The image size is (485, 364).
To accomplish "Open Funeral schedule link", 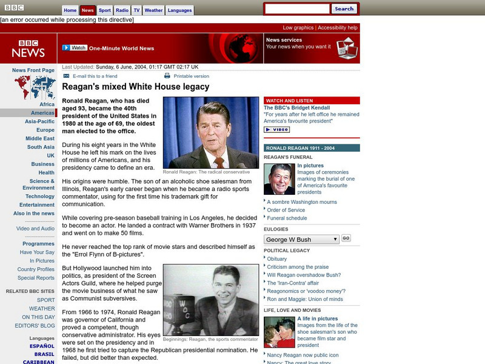I will click(x=287, y=218).
